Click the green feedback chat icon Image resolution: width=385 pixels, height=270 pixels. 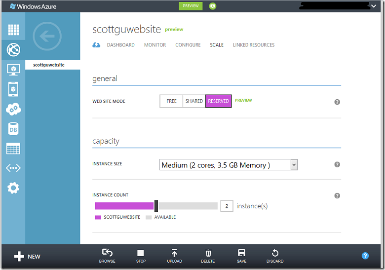click(x=213, y=6)
